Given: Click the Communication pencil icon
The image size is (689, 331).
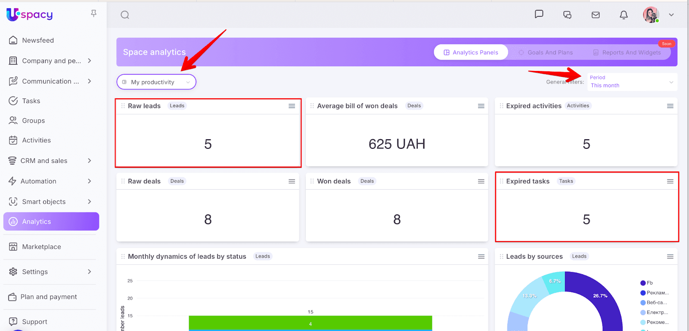Looking at the screenshot, I should (13, 81).
